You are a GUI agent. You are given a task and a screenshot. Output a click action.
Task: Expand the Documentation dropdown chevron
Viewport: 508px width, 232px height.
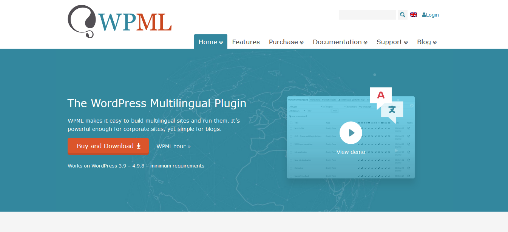[x=366, y=43]
